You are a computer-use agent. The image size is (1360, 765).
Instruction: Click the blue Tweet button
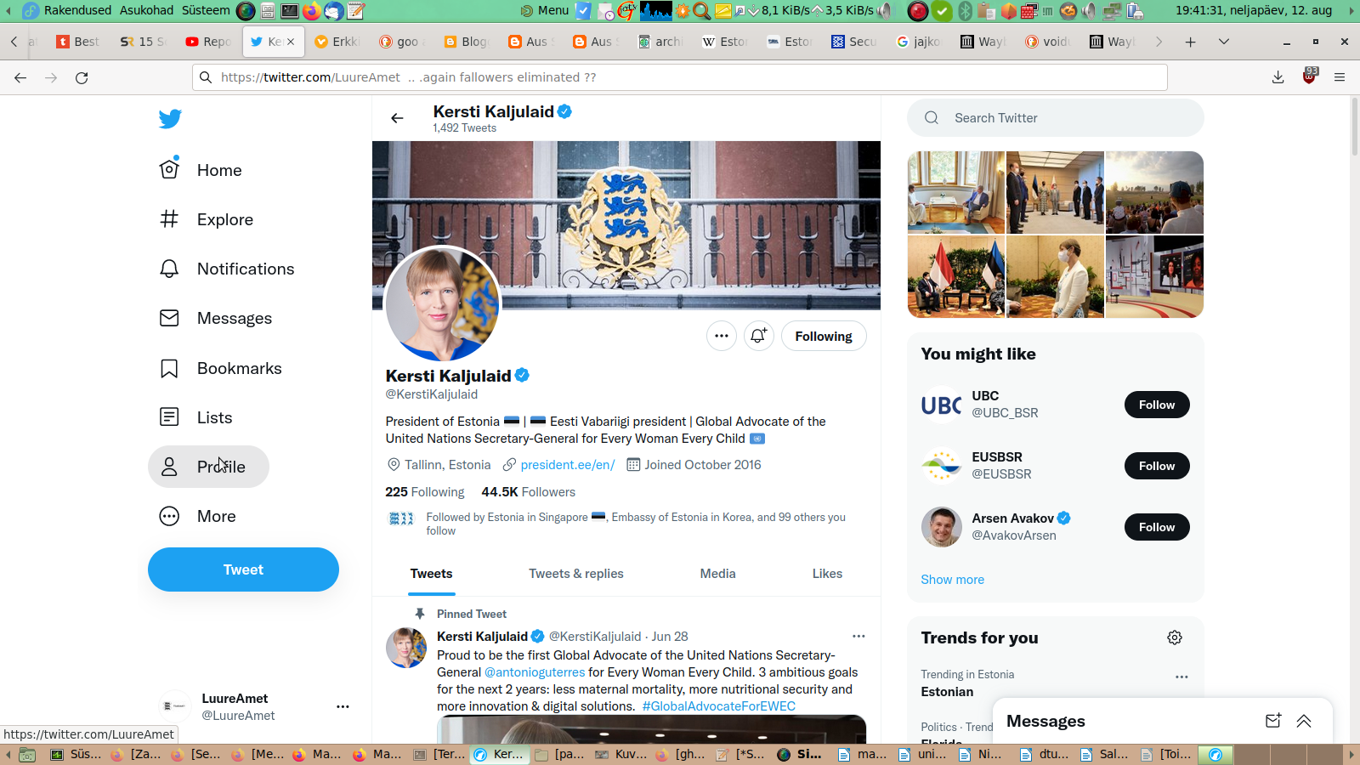pyautogui.click(x=243, y=569)
